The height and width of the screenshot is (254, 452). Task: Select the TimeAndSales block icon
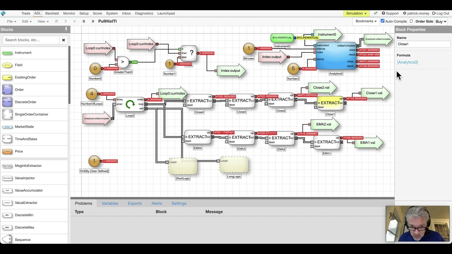pyautogui.click(x=7, y=139)
